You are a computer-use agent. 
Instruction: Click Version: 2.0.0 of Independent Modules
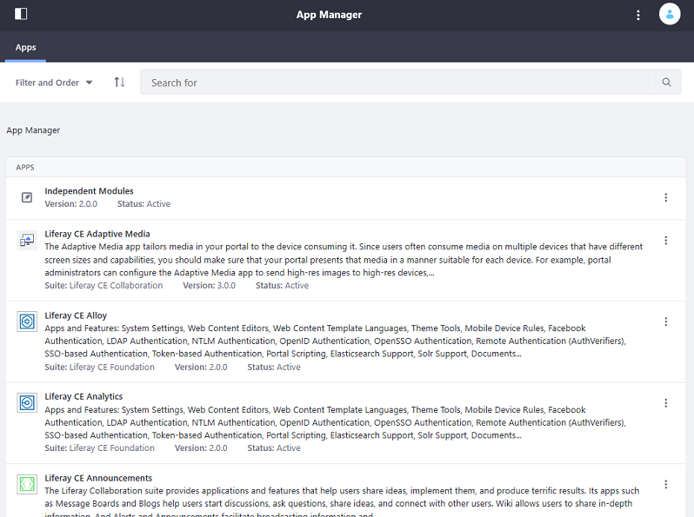pyautogui.click(x=70, y=204)
